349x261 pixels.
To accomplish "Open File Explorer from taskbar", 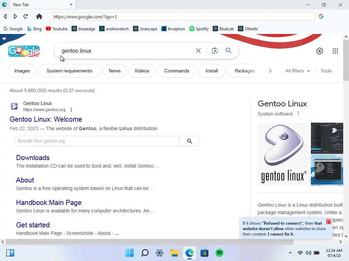I will [x=174, y=253].
